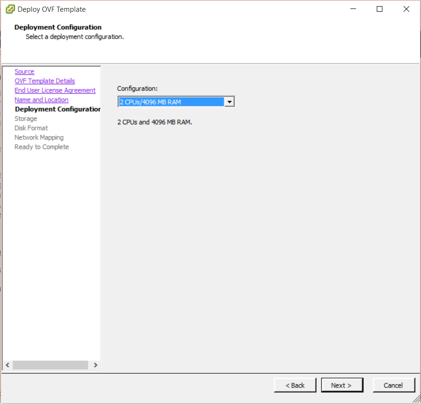Click the Next > button
Viewport: 421px width, 404px height.
[x=342, y=386]
